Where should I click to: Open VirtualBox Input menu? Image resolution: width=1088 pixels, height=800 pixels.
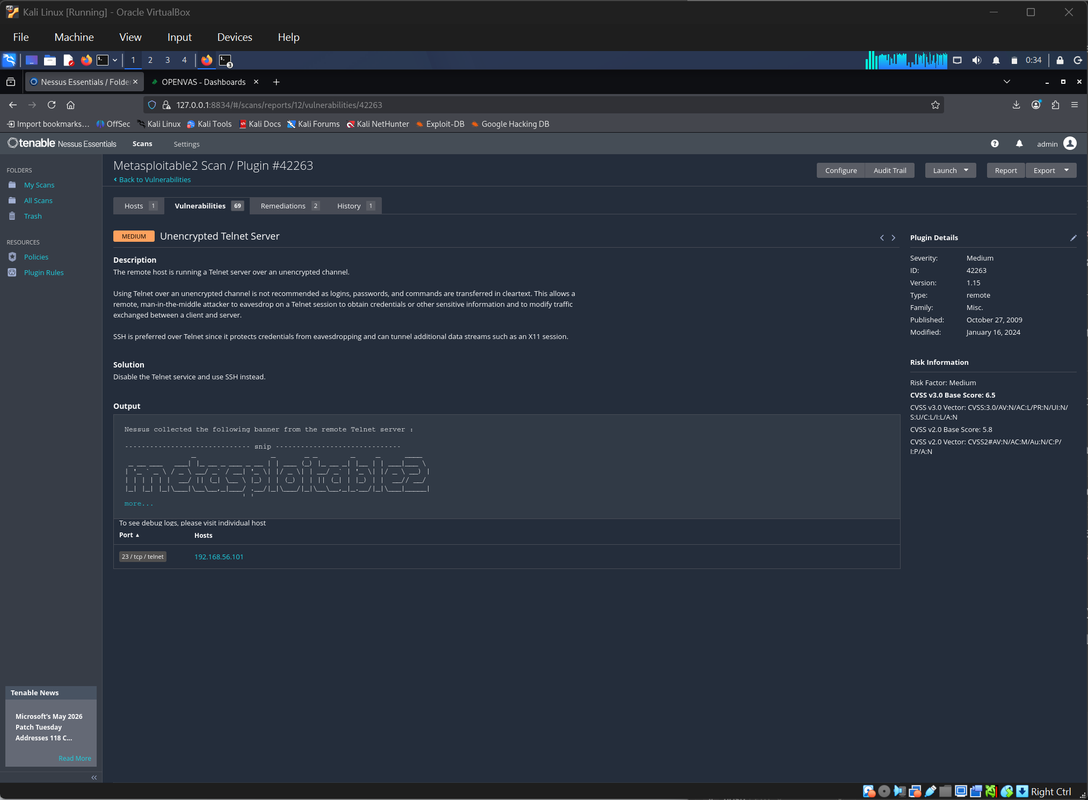(x=179, y=37)
